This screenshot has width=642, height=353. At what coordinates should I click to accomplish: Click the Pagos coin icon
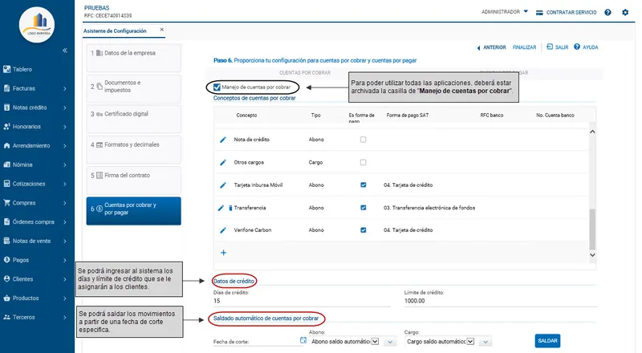(6, 260)
